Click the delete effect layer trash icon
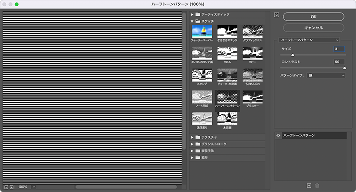The width and height of the screenshot is (356, 192). pos(317,185)
